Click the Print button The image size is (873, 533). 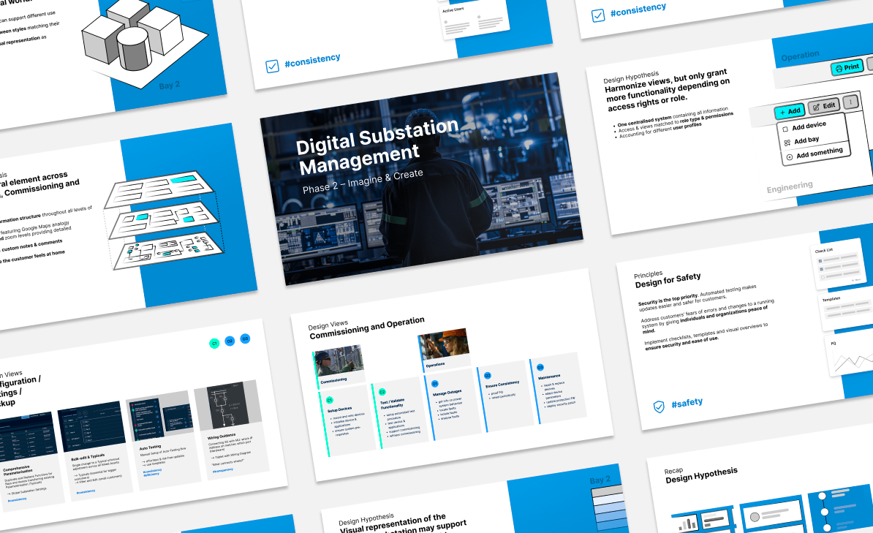pyautogui.click(x=847, y=67)
